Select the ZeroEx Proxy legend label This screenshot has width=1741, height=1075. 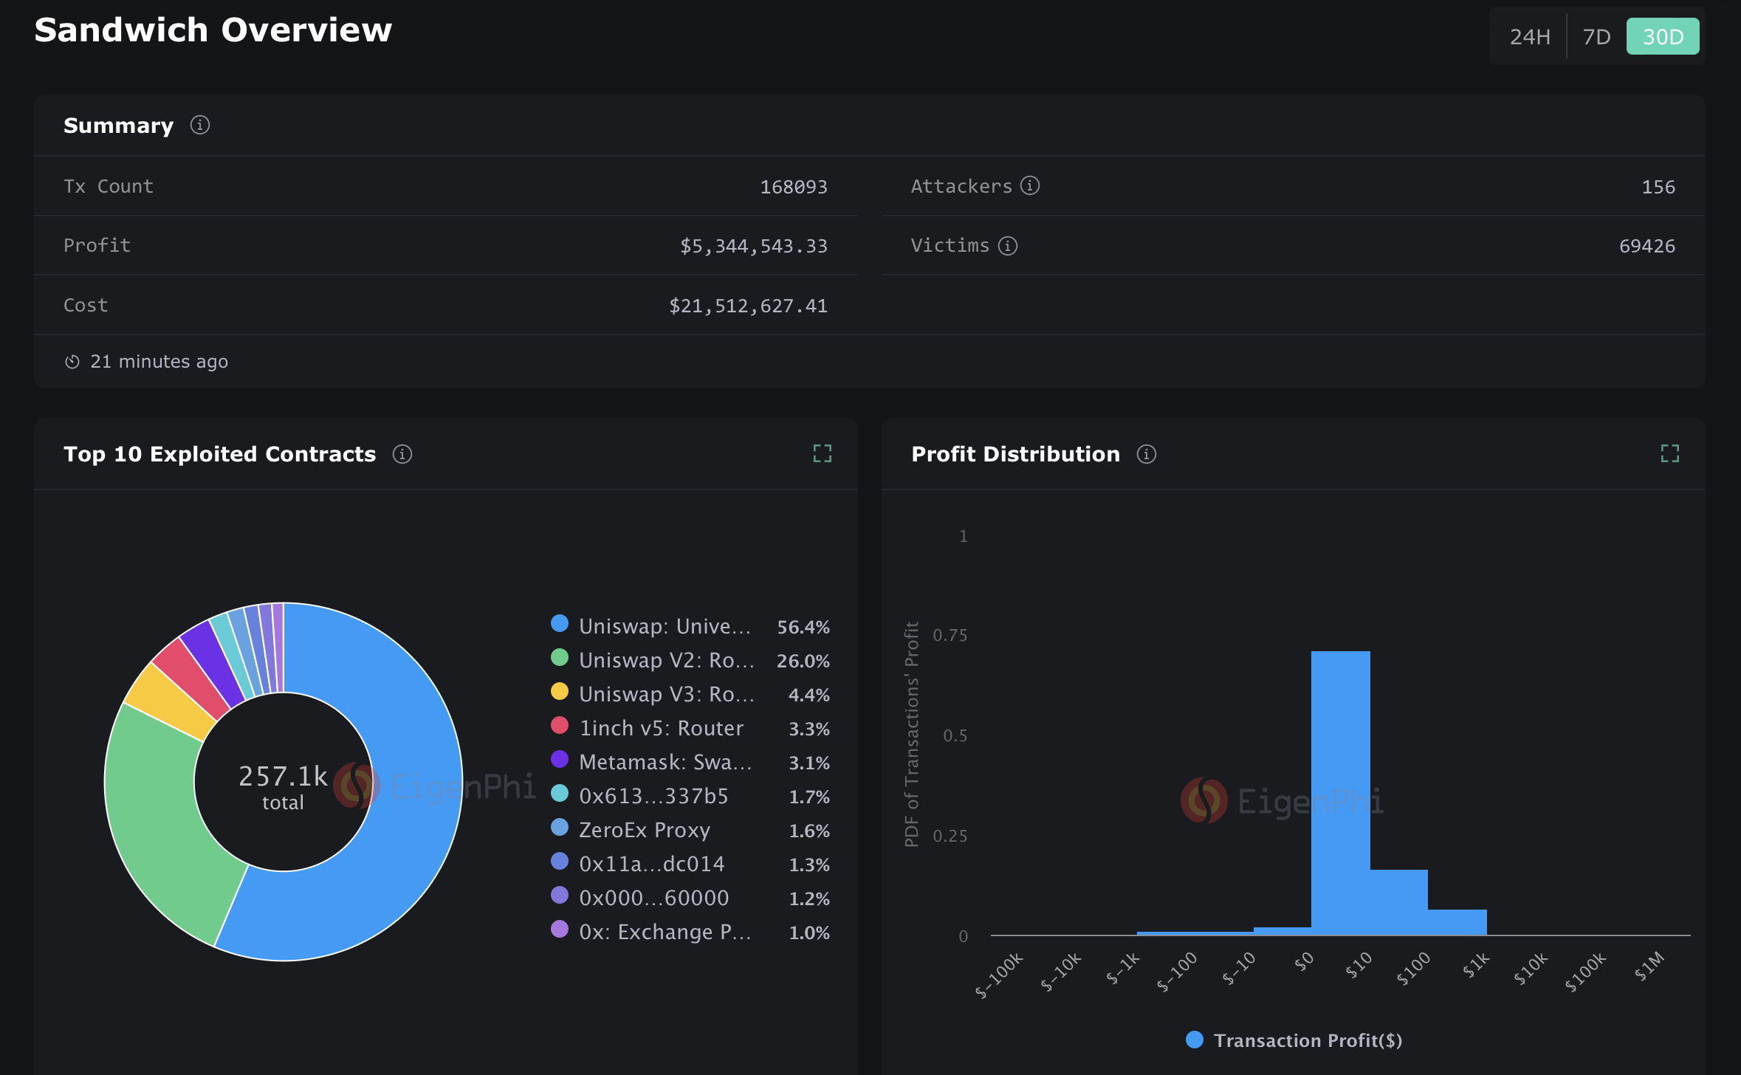pos(645,830)
